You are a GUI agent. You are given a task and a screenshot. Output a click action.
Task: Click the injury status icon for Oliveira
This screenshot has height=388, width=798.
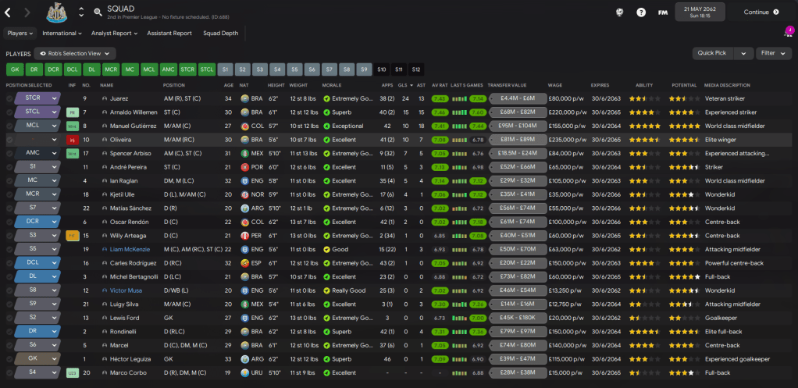[x=72, y=140]
